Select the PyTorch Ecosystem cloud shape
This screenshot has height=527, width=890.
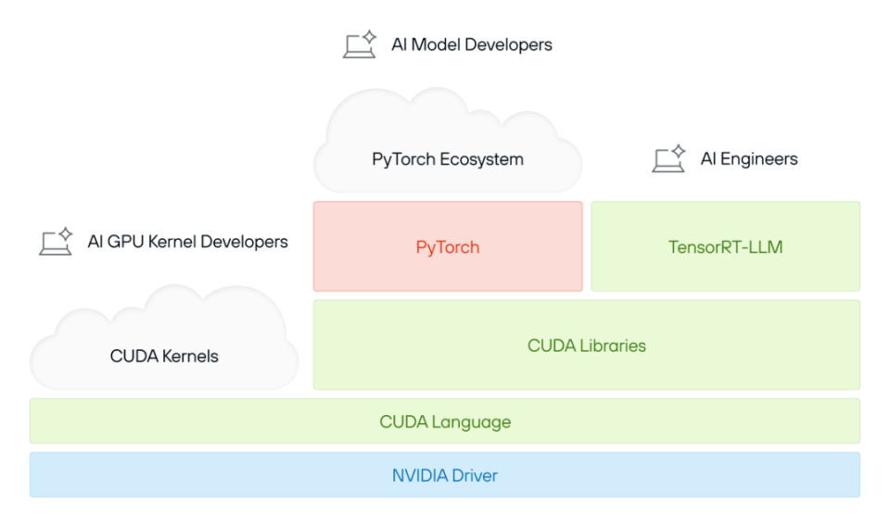coord(448,140)
